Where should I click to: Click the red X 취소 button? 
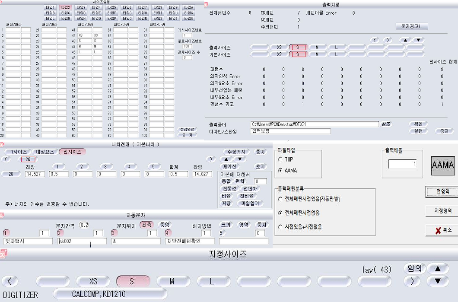(x=441, y=230)
